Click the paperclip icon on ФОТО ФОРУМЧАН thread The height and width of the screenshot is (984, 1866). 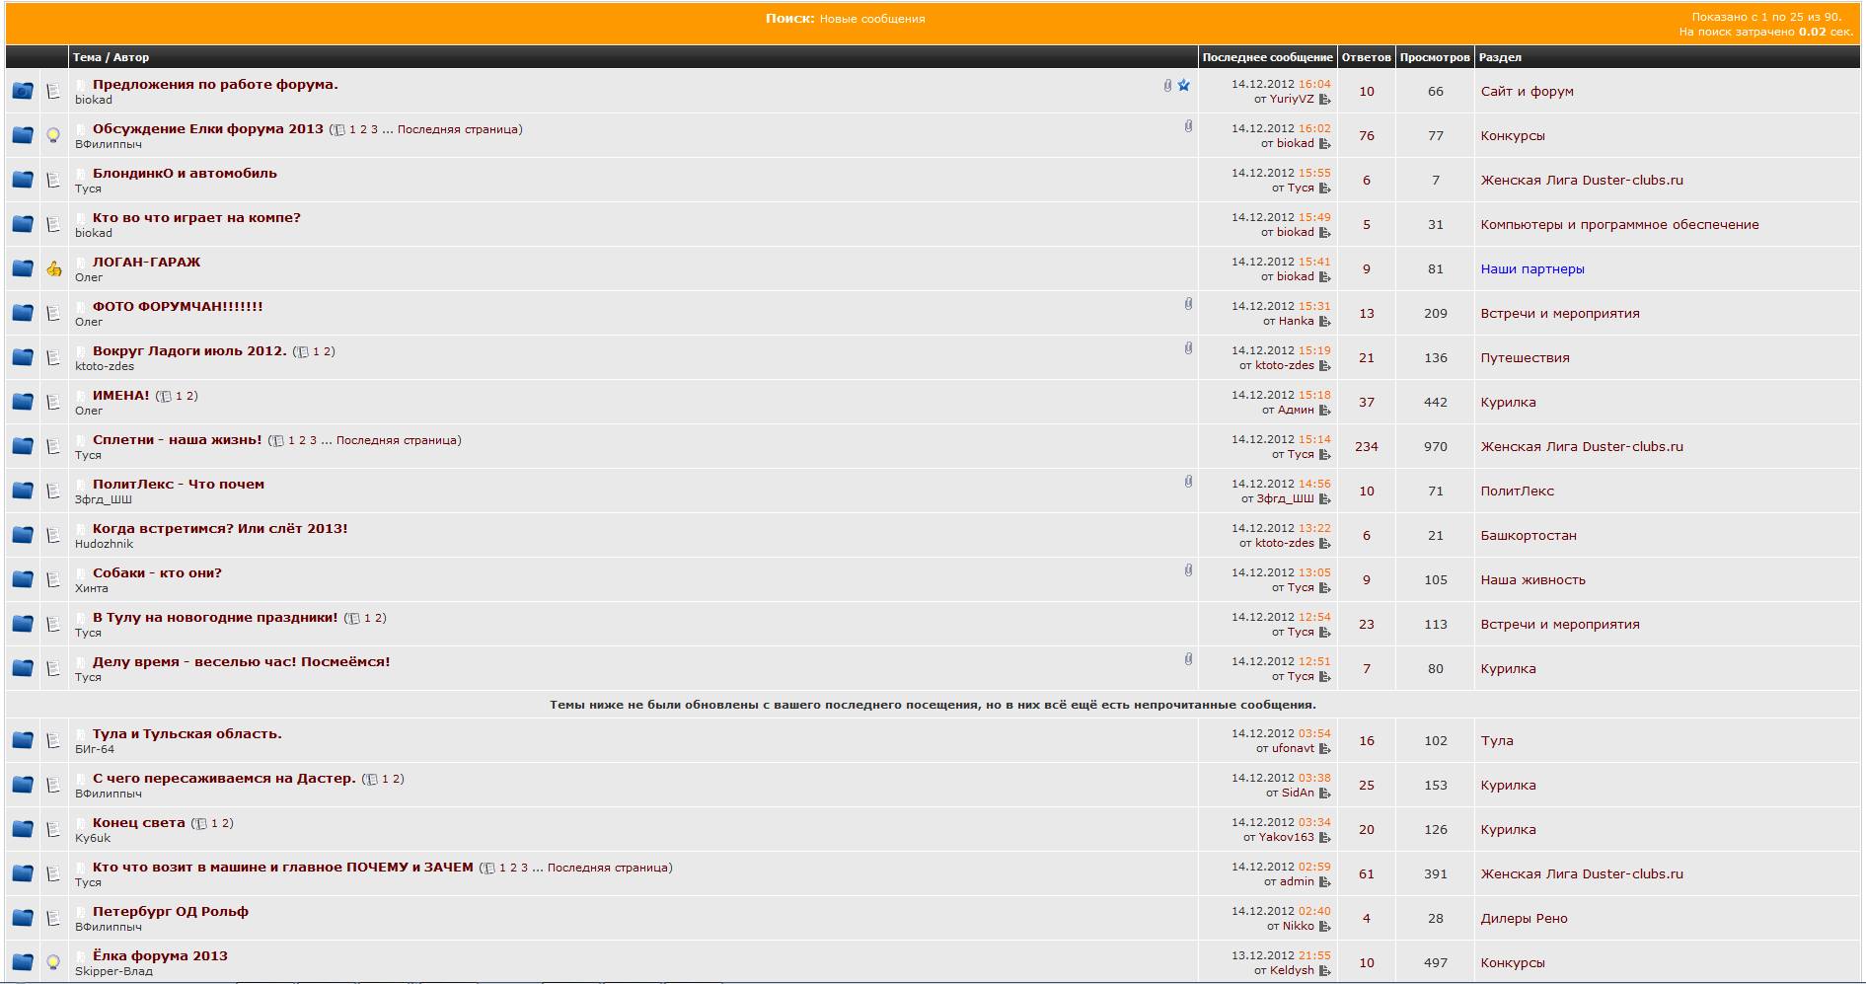tap(1188, 305)
